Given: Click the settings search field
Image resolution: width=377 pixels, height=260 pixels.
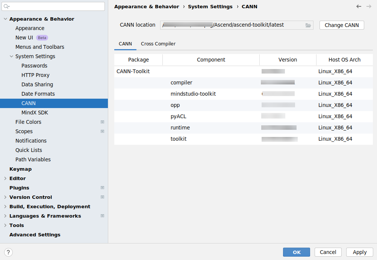Looking at the screenshot, I should [53, 6].
